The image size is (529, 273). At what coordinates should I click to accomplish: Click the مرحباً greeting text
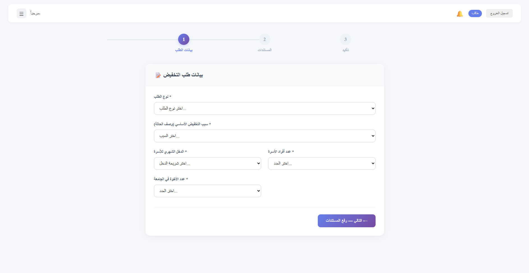tap(36, 13)
